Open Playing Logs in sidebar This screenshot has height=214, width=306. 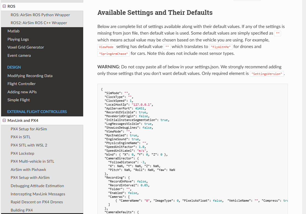pyautogui.click(x=18, y=39)
